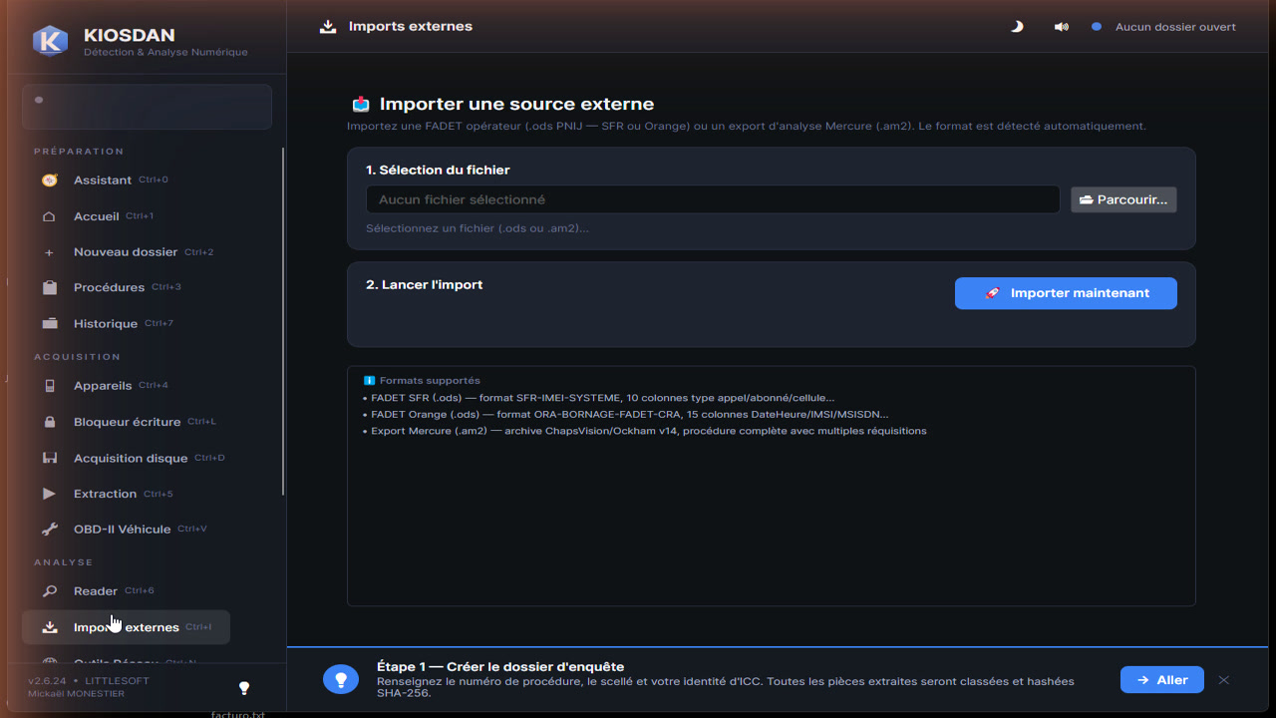Click the Assistant compass icon

click(50, 180)
